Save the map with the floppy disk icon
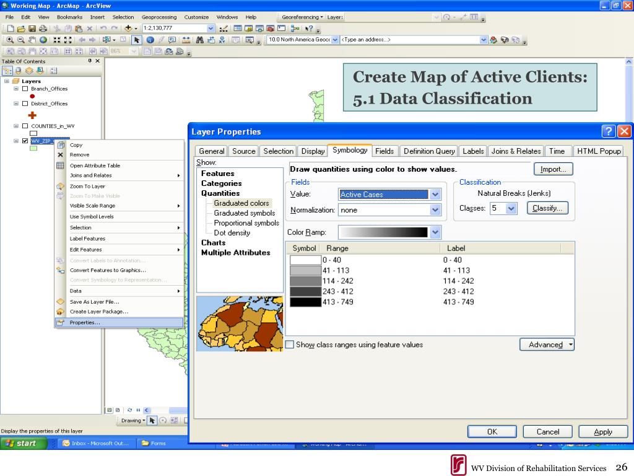 click(32, 29)
